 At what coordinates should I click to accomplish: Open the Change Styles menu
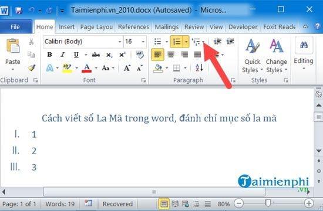pyautogui.click(x=277, y=56)
